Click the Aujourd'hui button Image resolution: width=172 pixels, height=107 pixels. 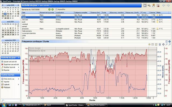coord(60,10)
